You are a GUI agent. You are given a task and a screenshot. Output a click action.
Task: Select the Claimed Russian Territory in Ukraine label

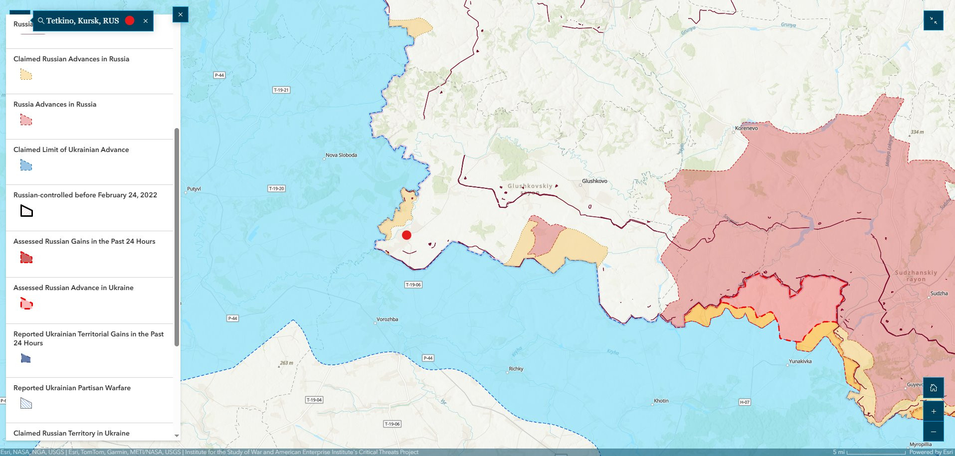71,433
